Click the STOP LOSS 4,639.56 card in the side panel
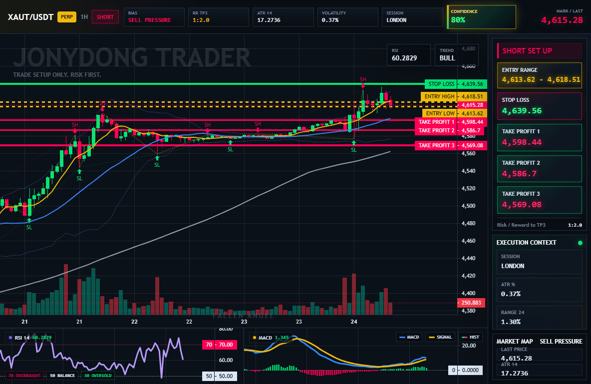The width and height of the screenshot is (591, 384). 540,106
